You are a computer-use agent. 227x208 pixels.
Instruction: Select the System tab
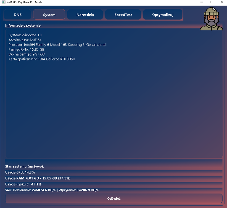click(x=49, y=14)
